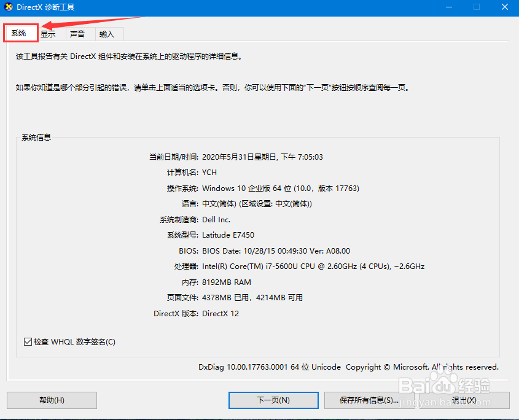Switch to the 显示 (Display) tab

pyautogui.click(x=48, y=34)
